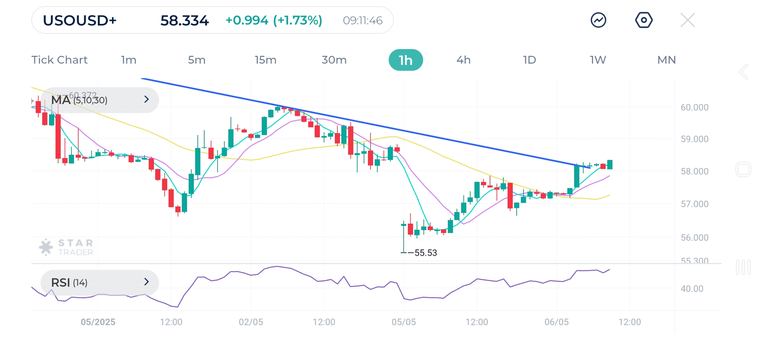Close the chart with the X icon
Image resolution: width=770 pixels, height=350 pixels.
(x=687, y=20)
